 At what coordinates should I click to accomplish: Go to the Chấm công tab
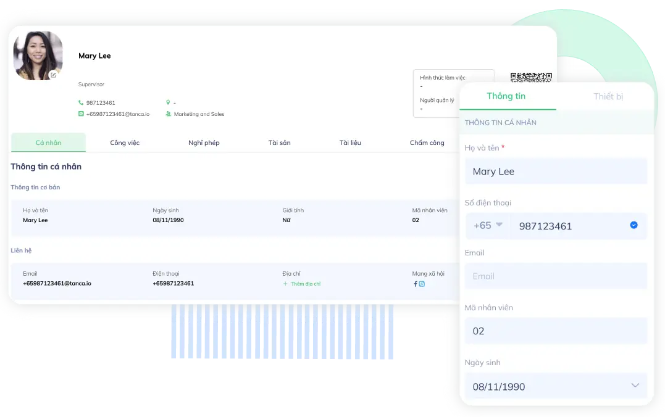(x=427, y=142)
